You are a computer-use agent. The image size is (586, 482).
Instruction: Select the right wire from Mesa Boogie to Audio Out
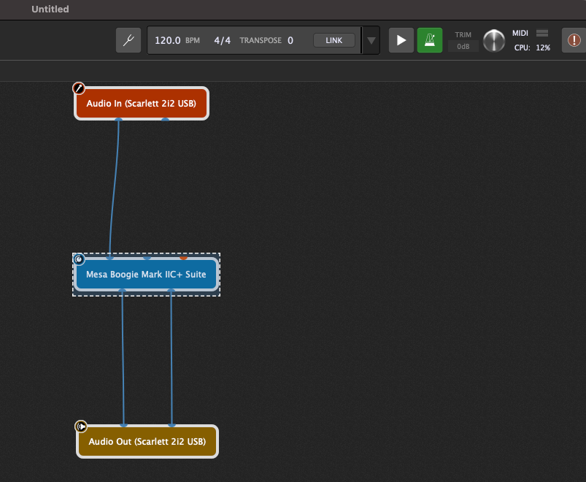[171, 358]
